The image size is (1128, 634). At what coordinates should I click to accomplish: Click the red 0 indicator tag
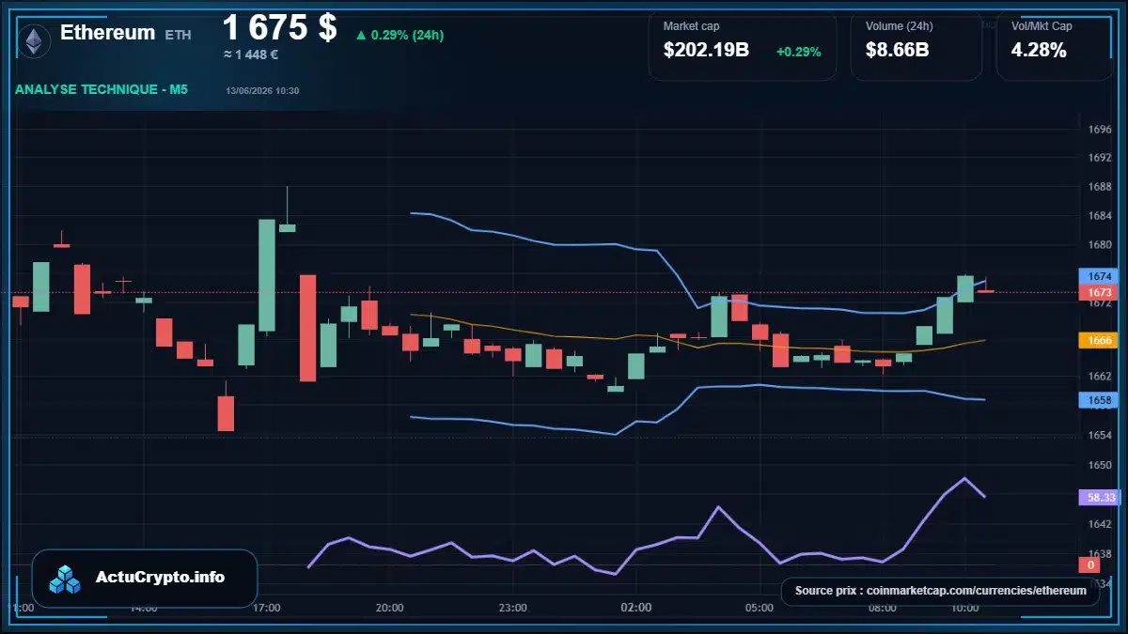(1090, 564)
